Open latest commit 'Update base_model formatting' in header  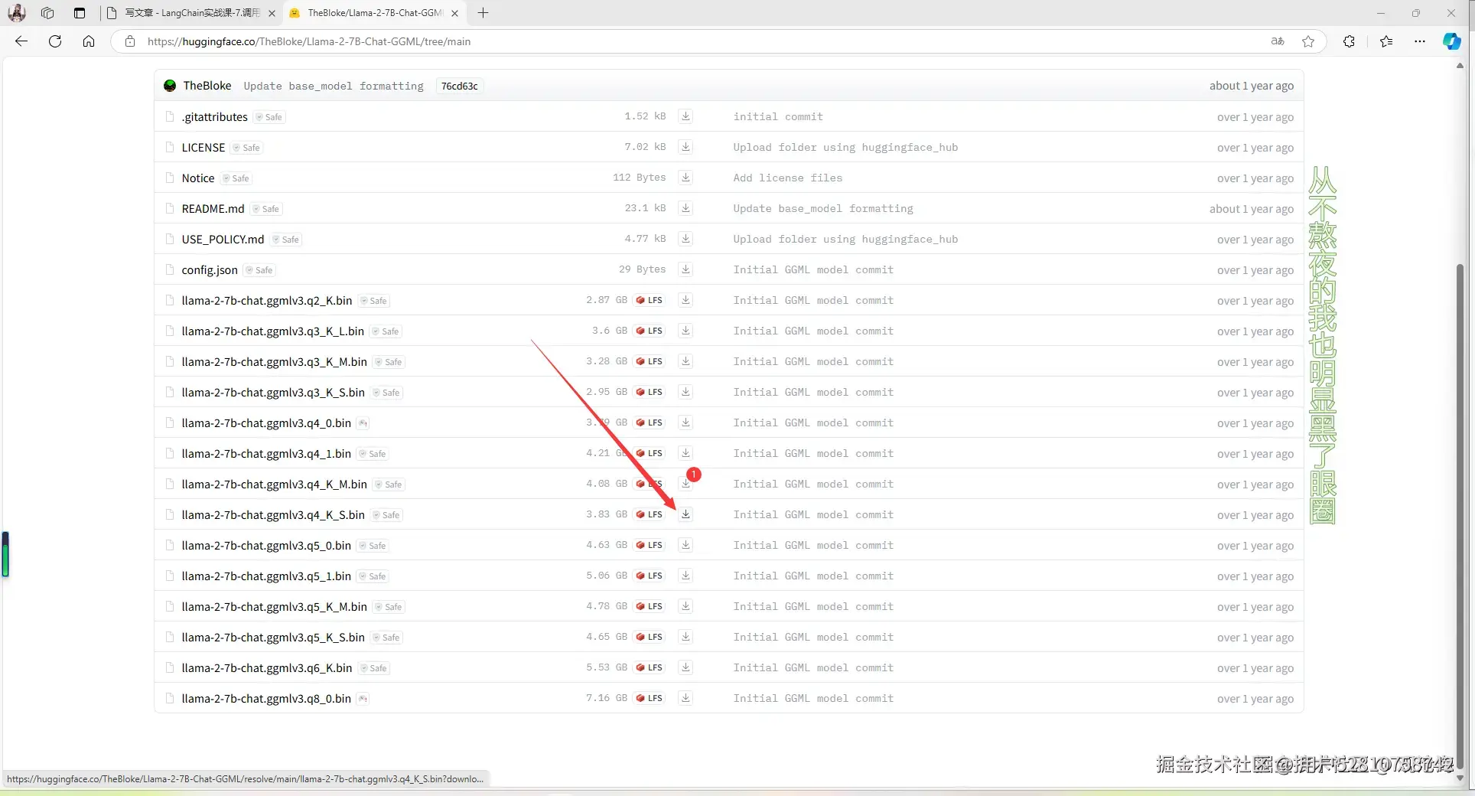(334, 86)
